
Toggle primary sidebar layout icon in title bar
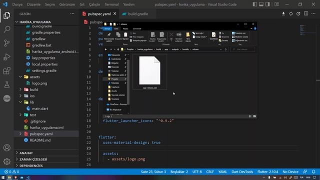pos(254,4)
